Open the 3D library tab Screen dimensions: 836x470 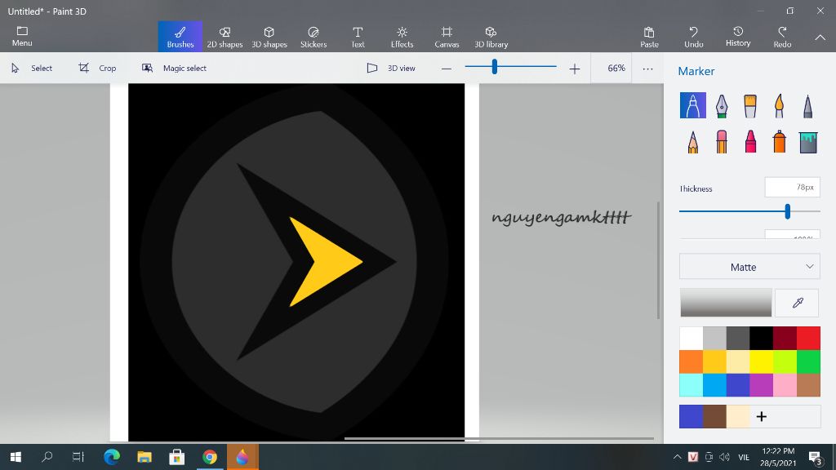click(x=491, y=37)
